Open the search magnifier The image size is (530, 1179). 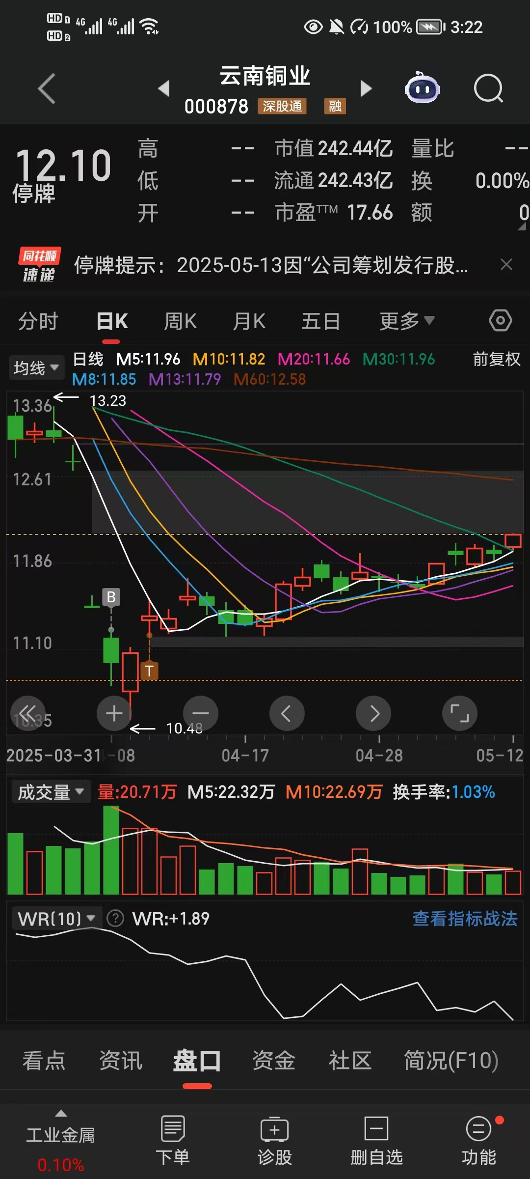tap(489, 88)
